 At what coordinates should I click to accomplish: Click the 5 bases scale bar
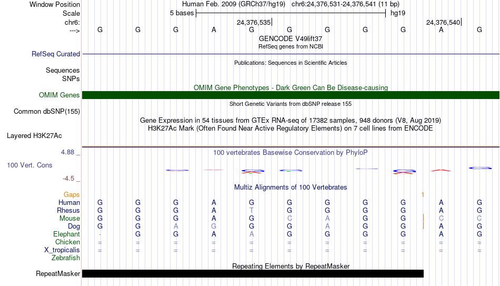[291, 13]
